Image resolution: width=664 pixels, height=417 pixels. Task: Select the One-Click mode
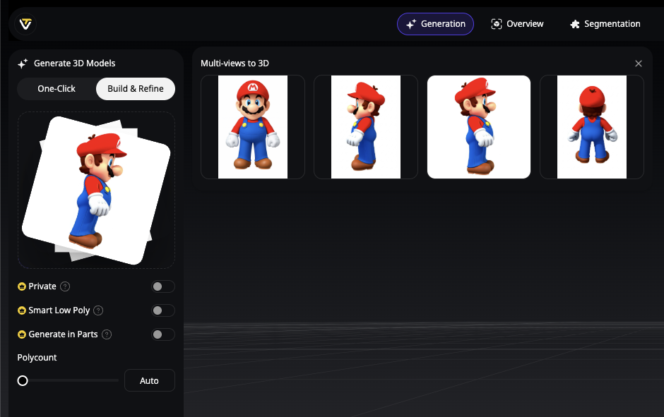click(57, 89)
